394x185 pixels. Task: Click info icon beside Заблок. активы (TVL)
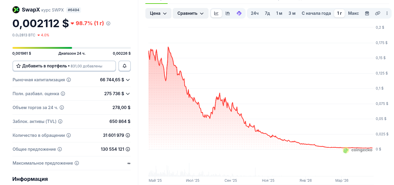click(x=60, y=121)
